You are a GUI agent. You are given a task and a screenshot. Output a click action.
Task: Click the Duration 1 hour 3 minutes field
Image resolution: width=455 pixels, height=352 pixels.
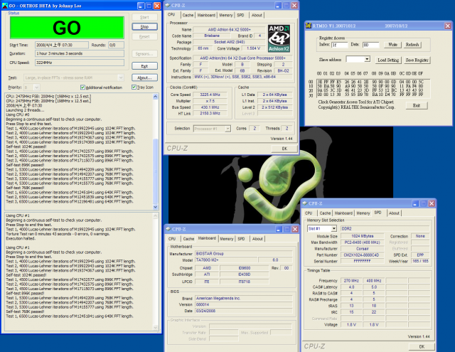point(80,53)
